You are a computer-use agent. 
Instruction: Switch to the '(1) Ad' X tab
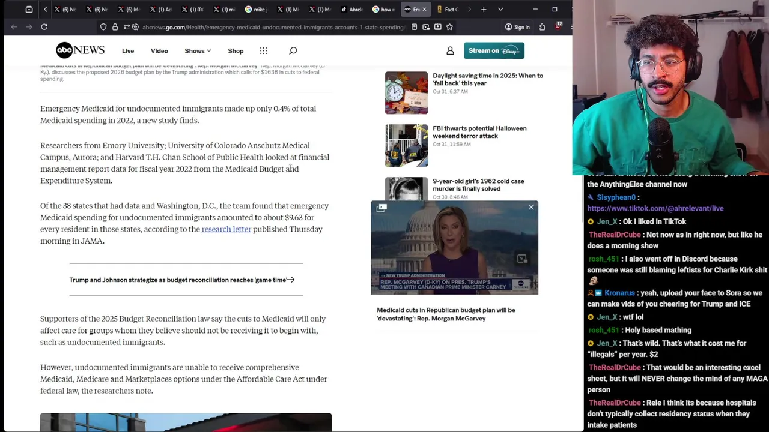(x=160, y=10)
